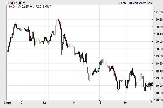This screenshot has height=108, width=163.
Task: Click the 120.20 price axis label
Action: (x=158, y=42)
